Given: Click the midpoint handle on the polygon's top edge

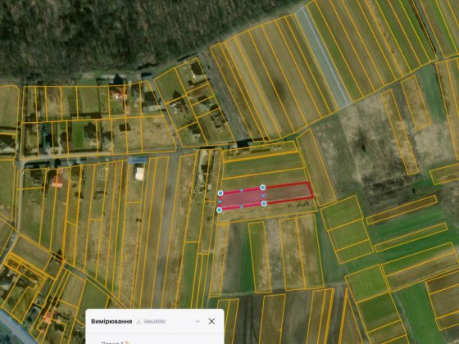Looking at the screenshot, I should (242, 190).
